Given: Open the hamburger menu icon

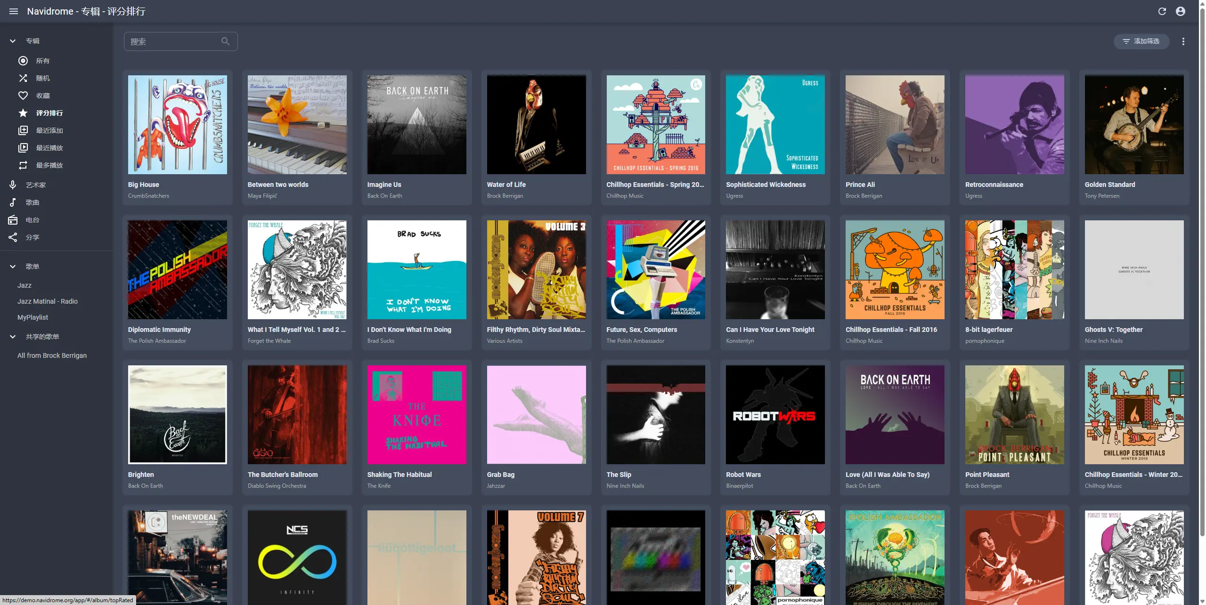Looking at the screenshot, I should [x=14, y=11].
